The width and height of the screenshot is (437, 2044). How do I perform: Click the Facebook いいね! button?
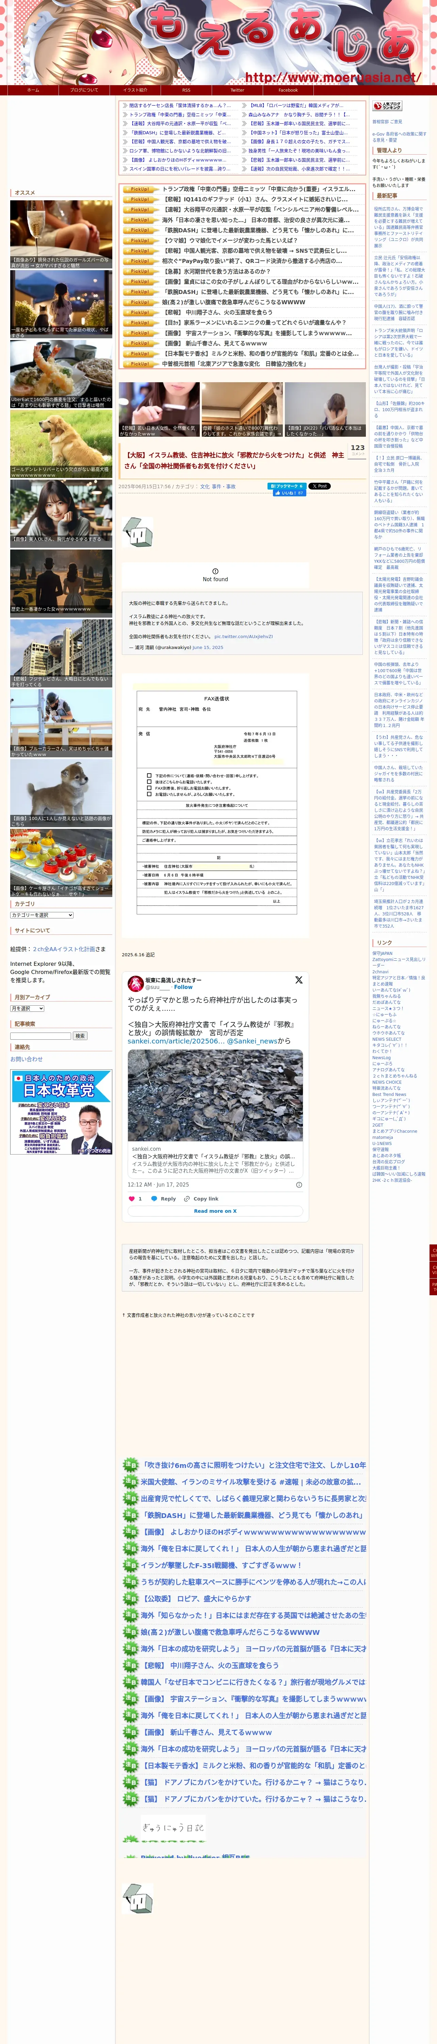(x=290, y=493)
